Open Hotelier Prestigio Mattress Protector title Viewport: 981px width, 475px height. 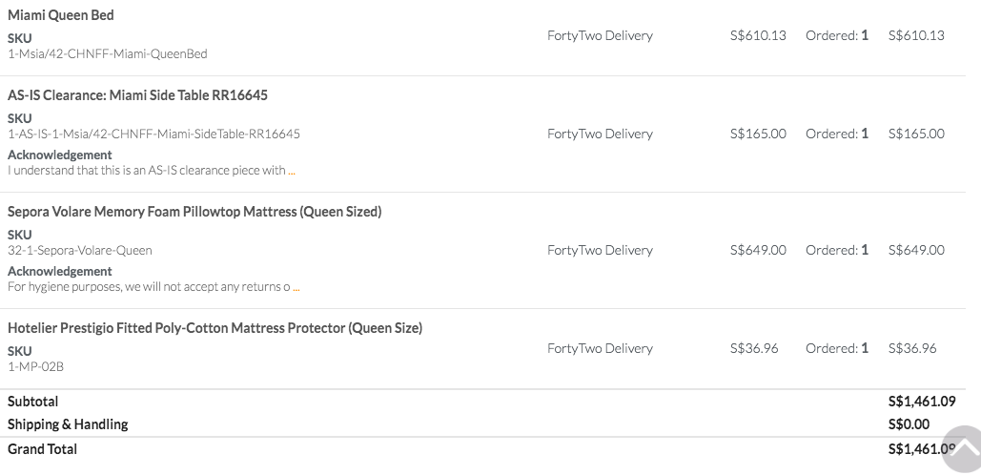point(215,328)
